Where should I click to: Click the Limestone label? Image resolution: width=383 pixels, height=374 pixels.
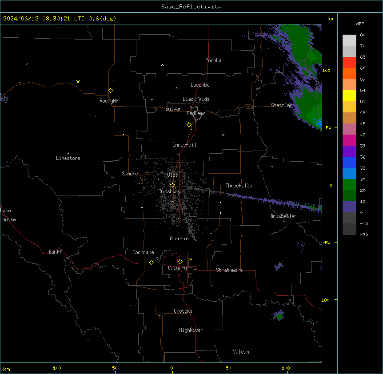pyautogui.click(x=68, y=158)
